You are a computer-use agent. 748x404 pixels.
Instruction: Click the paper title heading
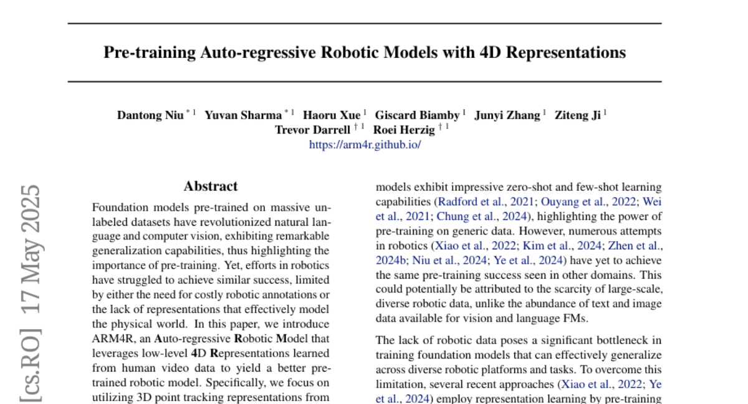click(364, 52)
